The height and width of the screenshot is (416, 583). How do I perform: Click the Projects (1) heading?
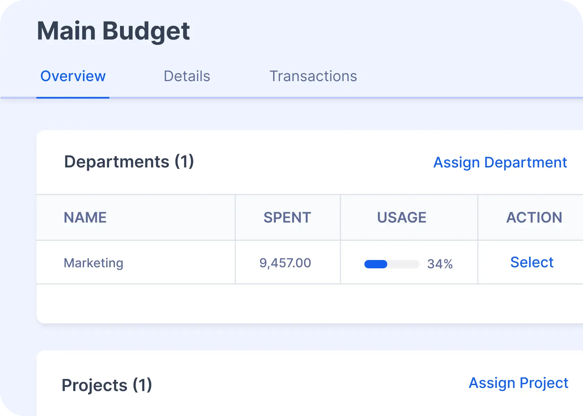point(107,385)
